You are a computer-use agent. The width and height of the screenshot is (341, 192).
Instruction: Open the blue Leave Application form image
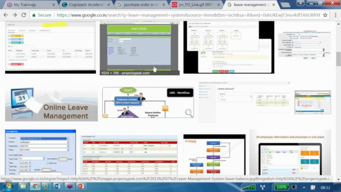click(x=40, y=153)
